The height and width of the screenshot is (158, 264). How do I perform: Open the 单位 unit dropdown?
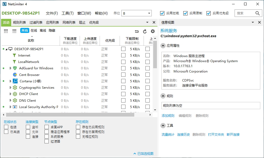pos(137,13)
